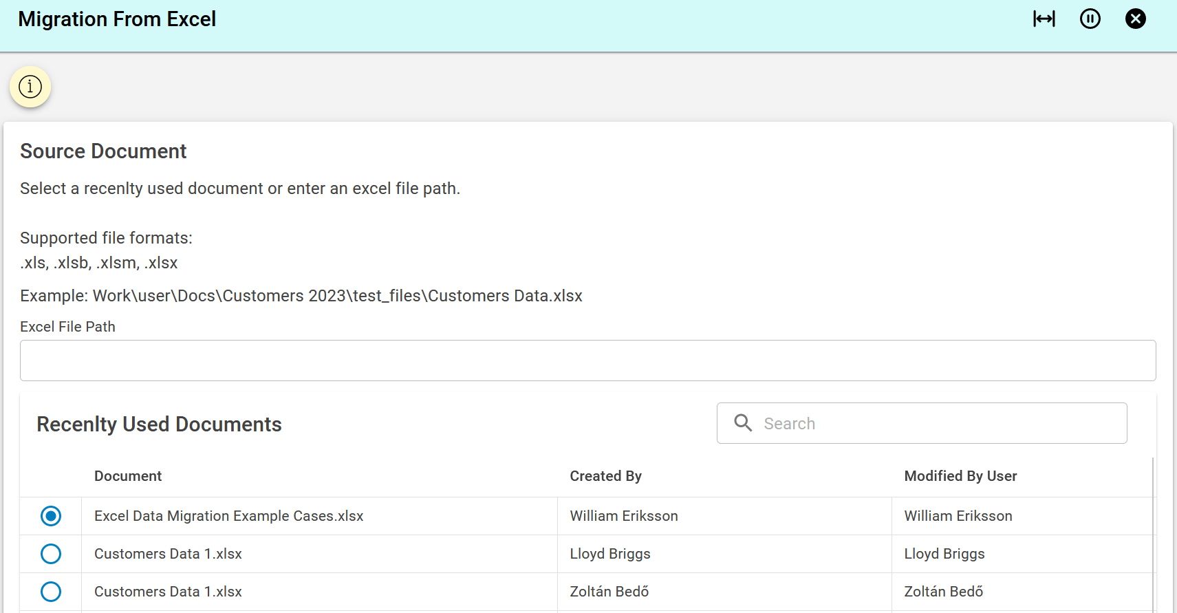The width and height of the screenshot is (1177, 613).
Task: Click Customers Data 1.xlsx in the Lloyd Briggs row
Action: [168, 554]
